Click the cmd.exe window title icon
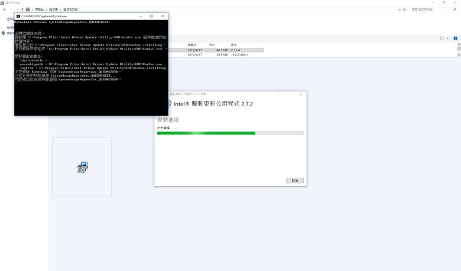Viewport: 461px width, 271px height. (18, 16)
